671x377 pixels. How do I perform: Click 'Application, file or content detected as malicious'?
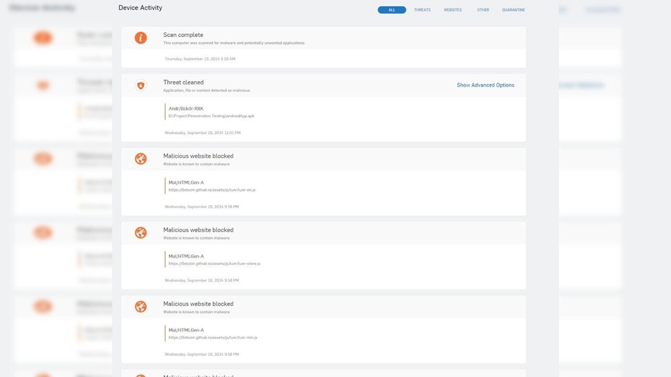coord(206,90)
